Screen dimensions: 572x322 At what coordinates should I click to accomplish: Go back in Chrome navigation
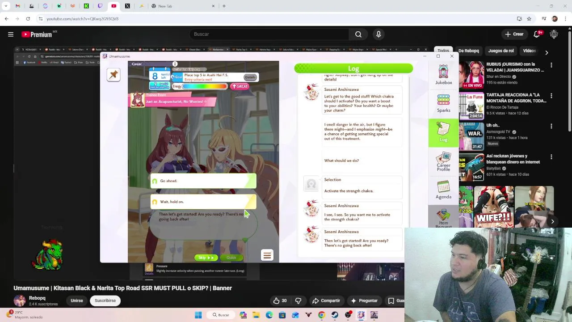(x=6, y=19)
